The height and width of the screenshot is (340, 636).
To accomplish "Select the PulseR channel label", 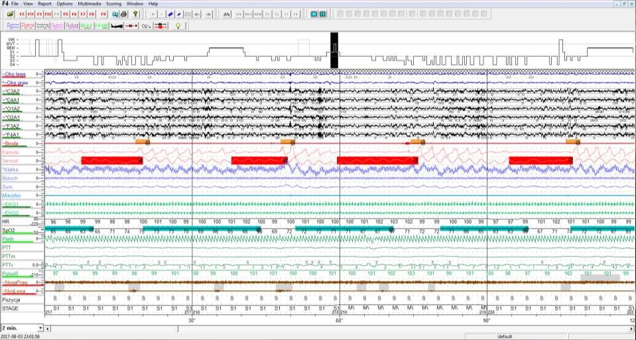I will (10, 274).
